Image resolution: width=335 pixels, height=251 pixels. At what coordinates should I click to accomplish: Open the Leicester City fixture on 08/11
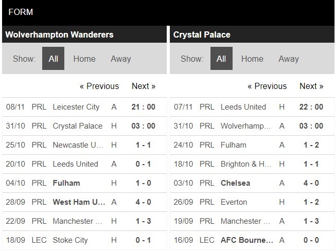pos(84,107)
